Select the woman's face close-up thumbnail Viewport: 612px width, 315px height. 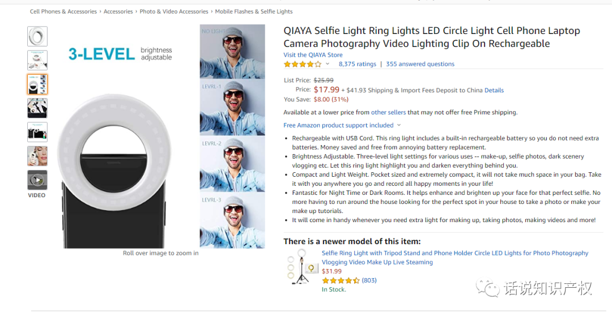[37, 156]
